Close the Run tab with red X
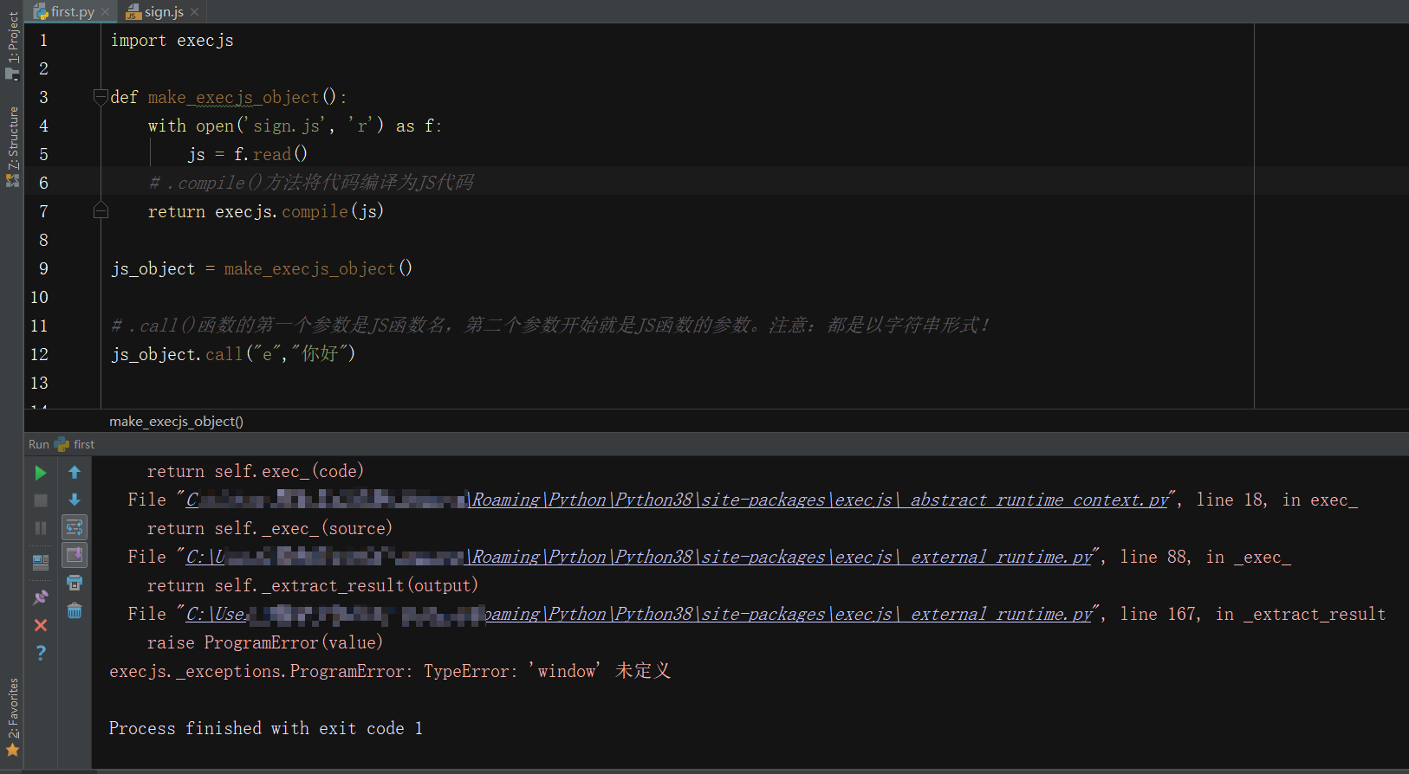This screenshot has height=774, width=1409. point(41,625)
